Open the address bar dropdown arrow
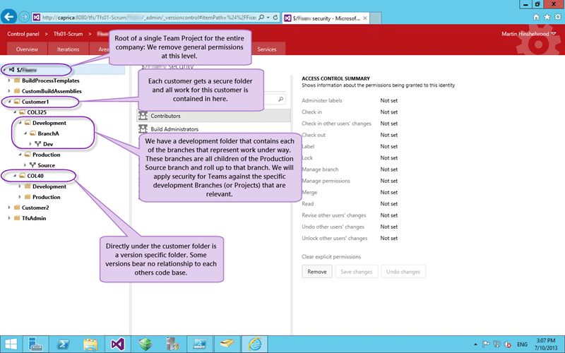Image resolution: width=565 pixels, height=353 pixels. [x=268, y=17]
